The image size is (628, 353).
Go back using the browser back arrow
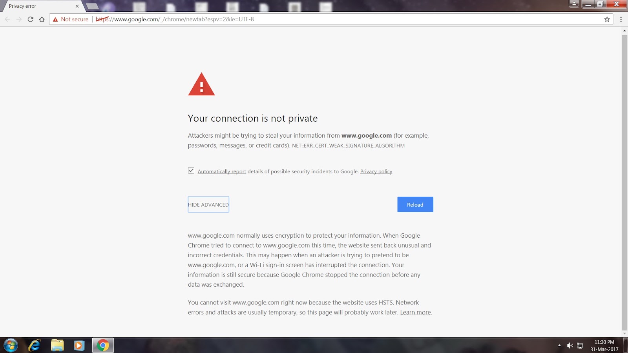(x=7, y=19)
